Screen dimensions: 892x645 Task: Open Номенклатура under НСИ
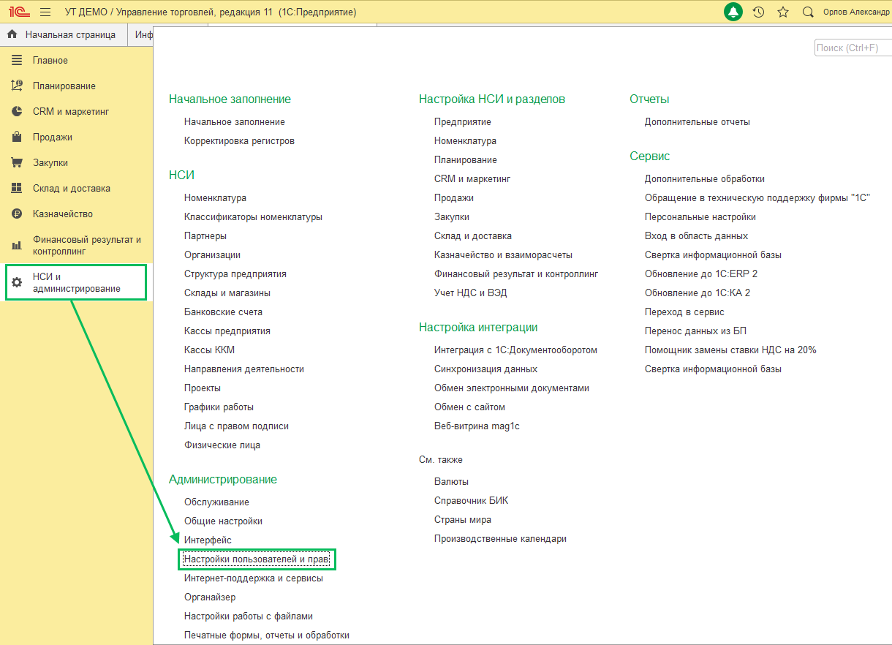[x=215, y=197]
